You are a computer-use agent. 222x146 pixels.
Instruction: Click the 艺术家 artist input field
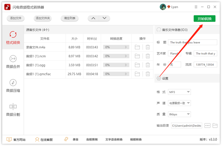(x=174, y=54)
